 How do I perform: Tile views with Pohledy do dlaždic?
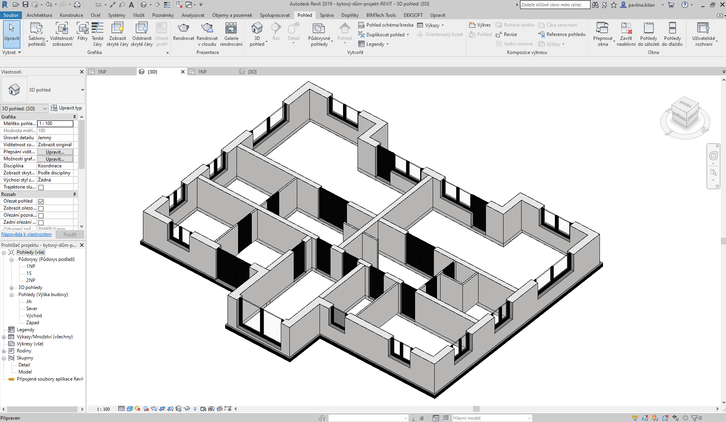pyautogui.click(x=672, y=34)
